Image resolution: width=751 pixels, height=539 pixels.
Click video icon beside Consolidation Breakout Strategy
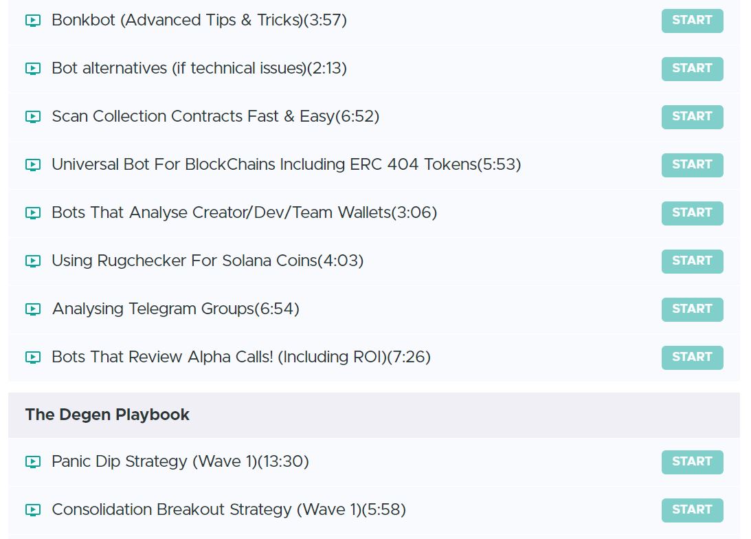tap(32, 510)
